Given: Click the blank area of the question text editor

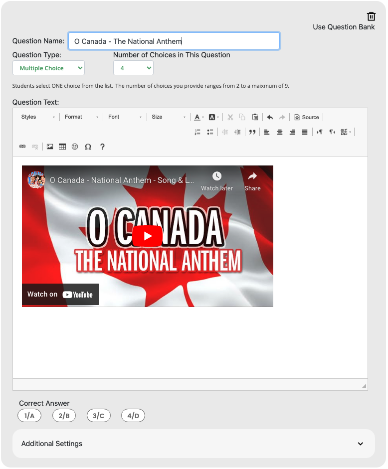Looking at the screenshot, I should (x=190, y=344).
